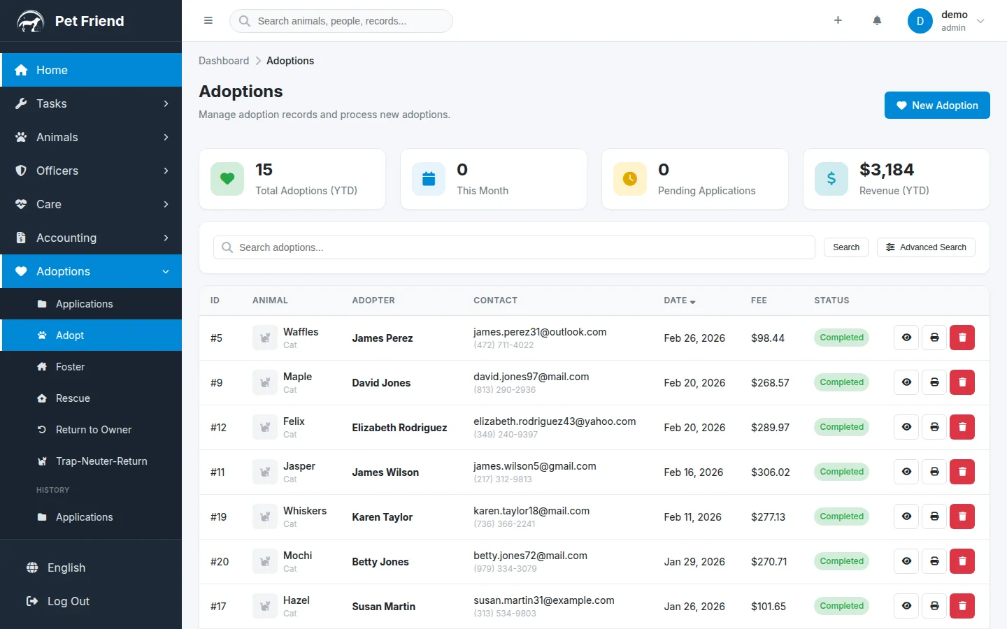Select Trap-Neuter-Return menu item
This screenshot has width=1007, height=629.
[x=101, y=461]
